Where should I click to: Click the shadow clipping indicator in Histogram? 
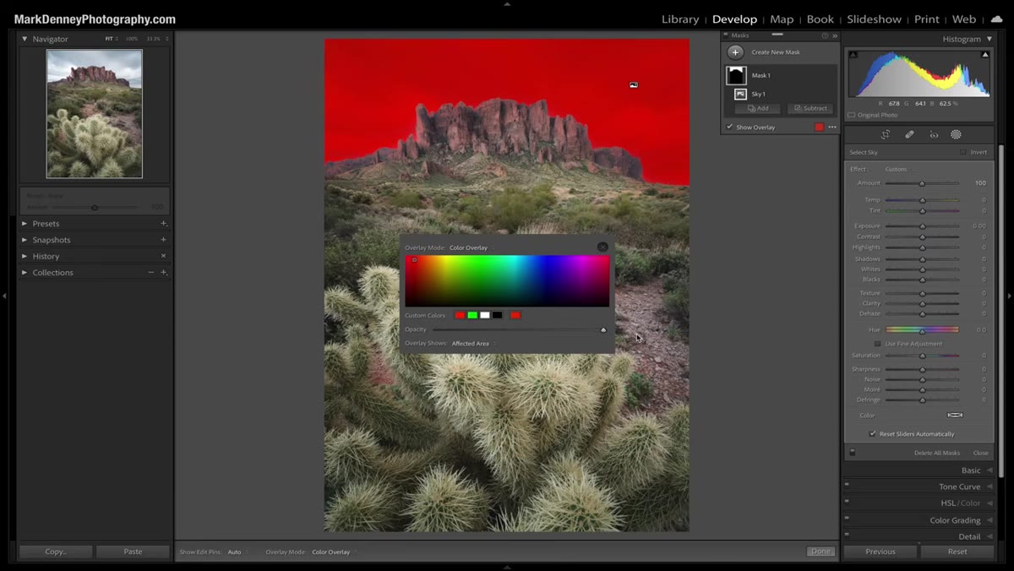click(853, 55)
